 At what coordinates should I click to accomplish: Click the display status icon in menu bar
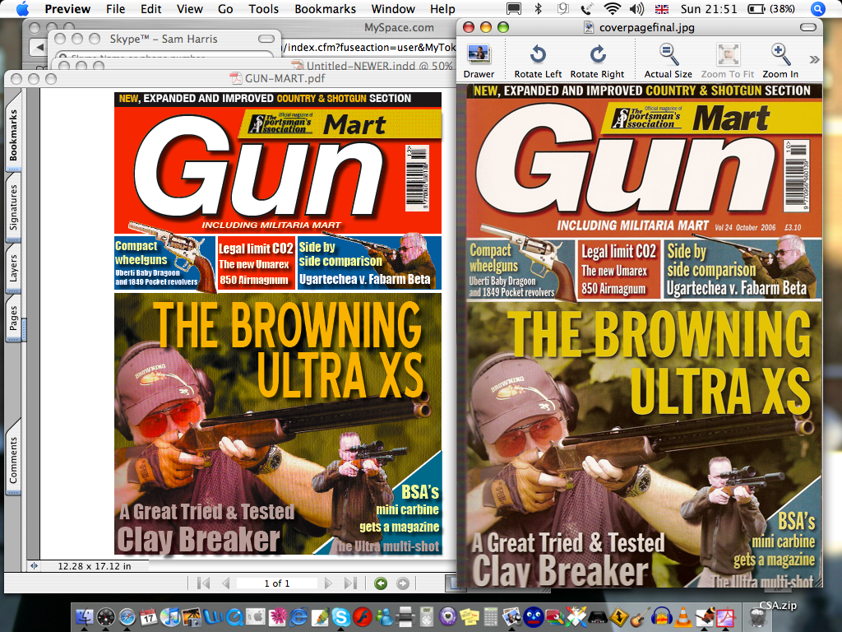(x=514, y=8)
